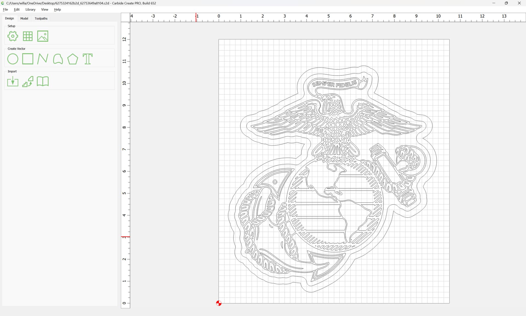The height and width of the screenshot is (316, 526).
Task: Open Job Setup gear icon
Action: [x=13, y=36]
